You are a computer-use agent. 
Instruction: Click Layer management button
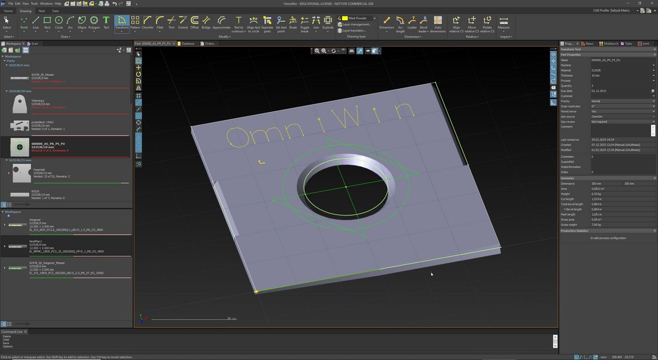pos(355,24)
